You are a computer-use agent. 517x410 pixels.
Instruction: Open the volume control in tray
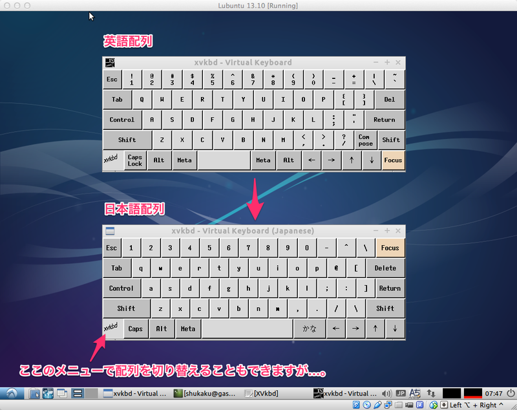click(x=386, y=393)
